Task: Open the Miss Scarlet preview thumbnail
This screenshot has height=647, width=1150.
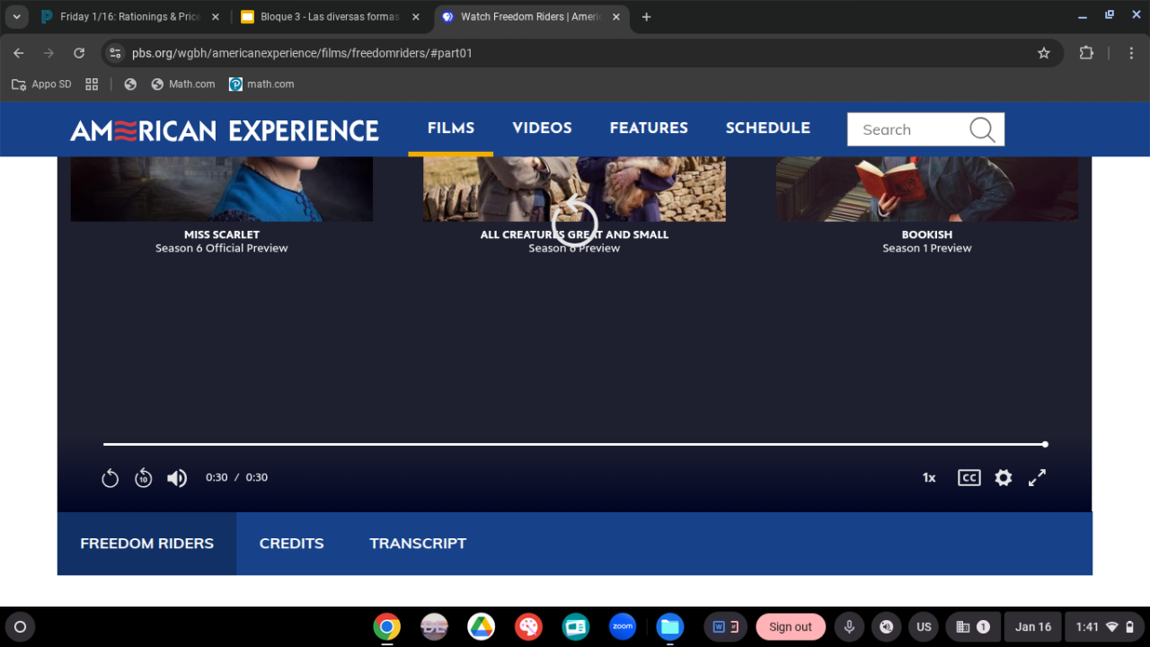Action: (x=222, y=189)
